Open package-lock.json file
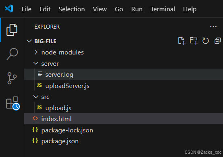This screenshot has width=223, height=157. tap(67, 130)
